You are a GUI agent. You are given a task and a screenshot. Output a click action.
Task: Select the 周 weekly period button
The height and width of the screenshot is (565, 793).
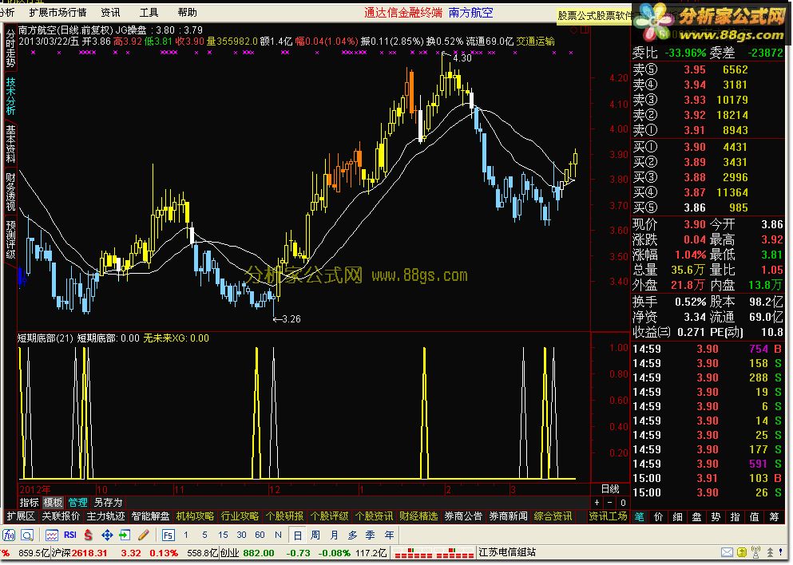(x=315, y=535)
